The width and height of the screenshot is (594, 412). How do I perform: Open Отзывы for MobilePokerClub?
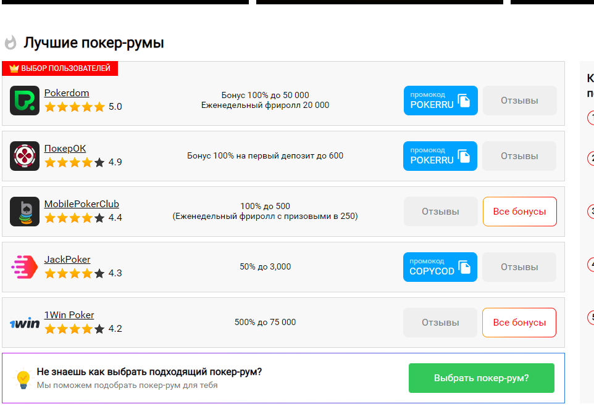[x=441, y=212]
